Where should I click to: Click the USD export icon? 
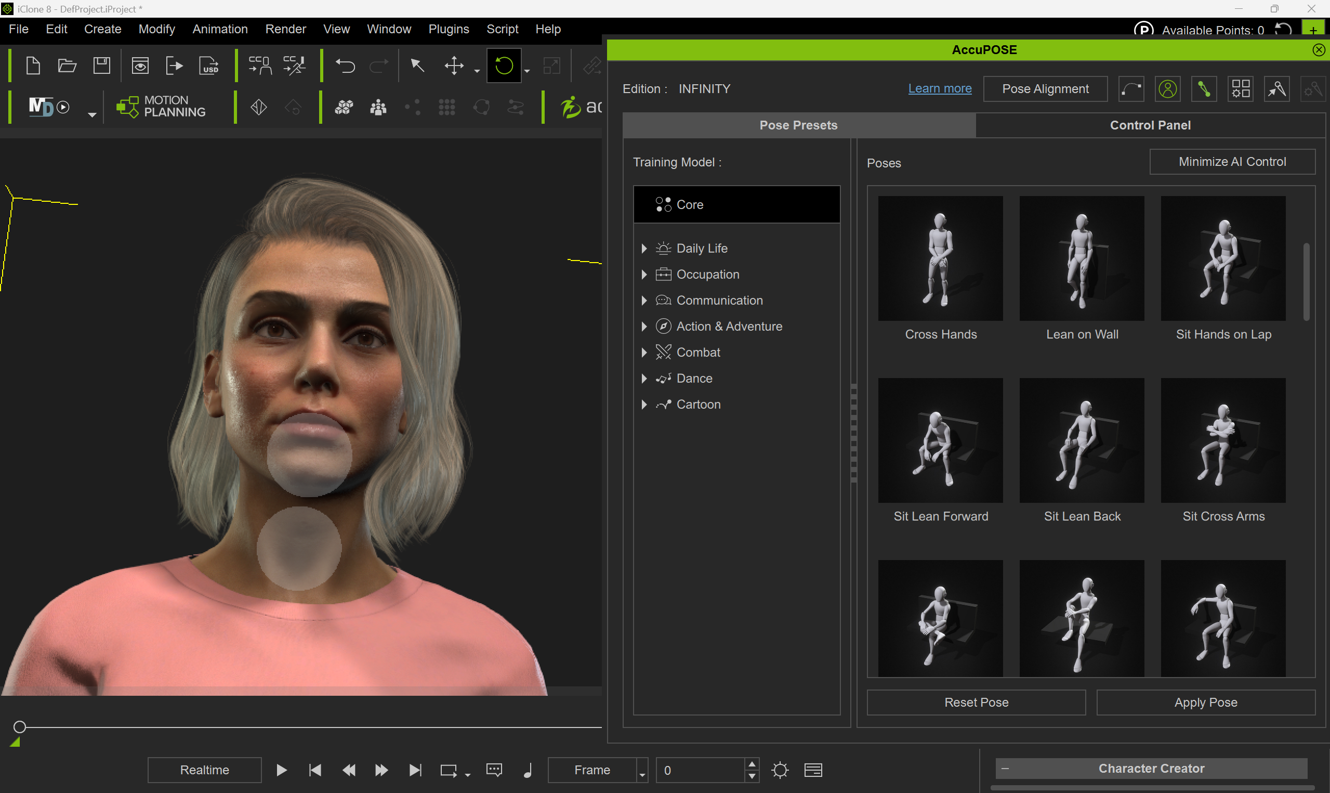(x=209, y=66)
